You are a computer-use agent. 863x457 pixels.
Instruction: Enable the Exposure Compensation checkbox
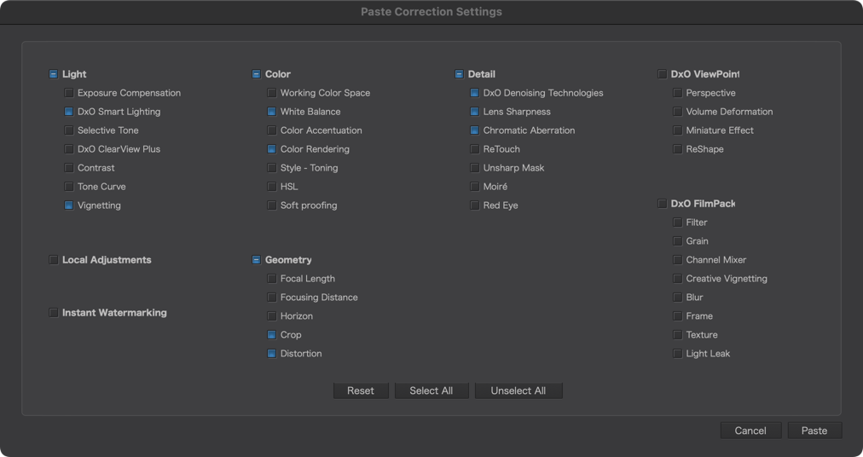[69, 93]
